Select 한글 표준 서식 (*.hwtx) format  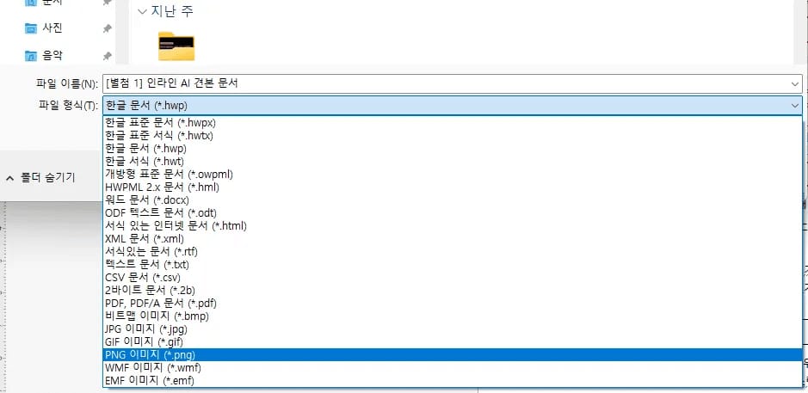click(x=453, y=136)
